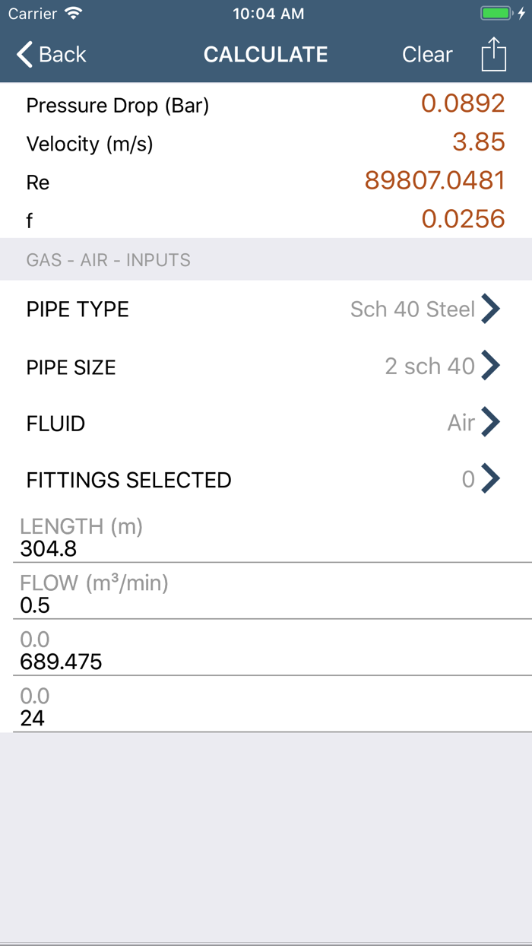Tap the FLUID row label
Image resolution: width=532 pixels, height=946 pixels.
[56, 424]
